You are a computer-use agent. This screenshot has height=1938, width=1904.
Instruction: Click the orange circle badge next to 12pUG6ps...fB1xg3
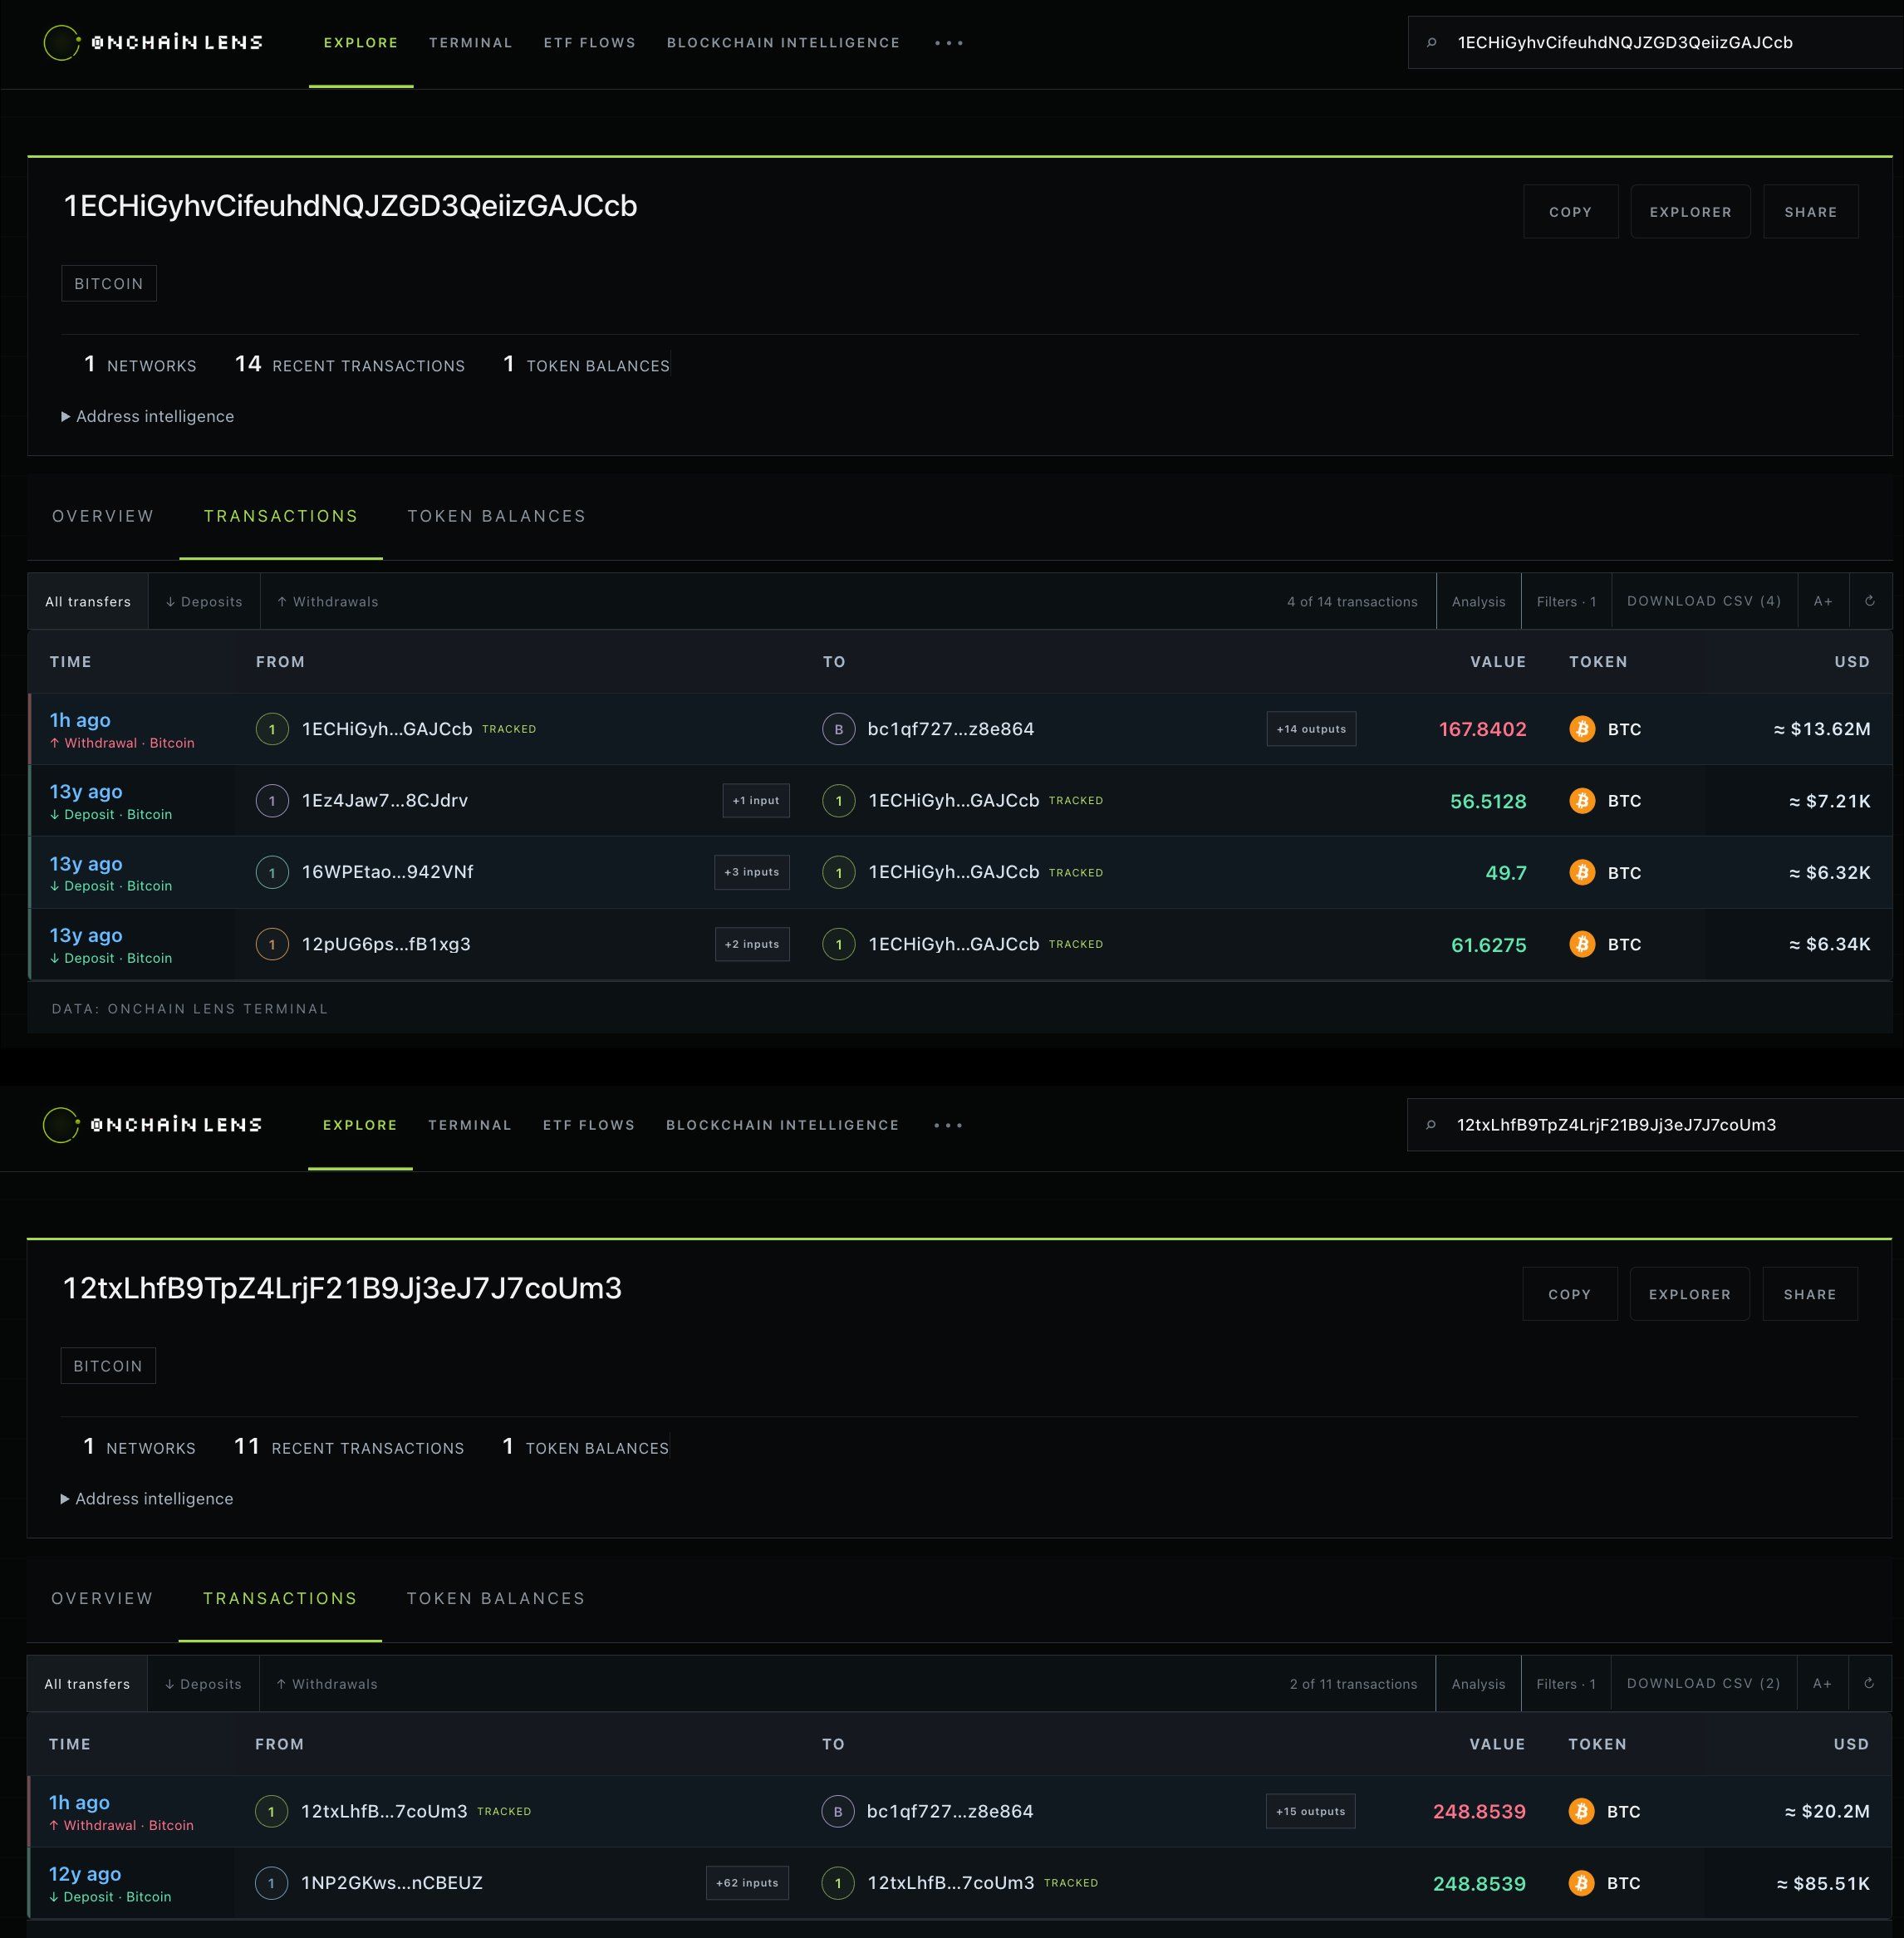272,944
